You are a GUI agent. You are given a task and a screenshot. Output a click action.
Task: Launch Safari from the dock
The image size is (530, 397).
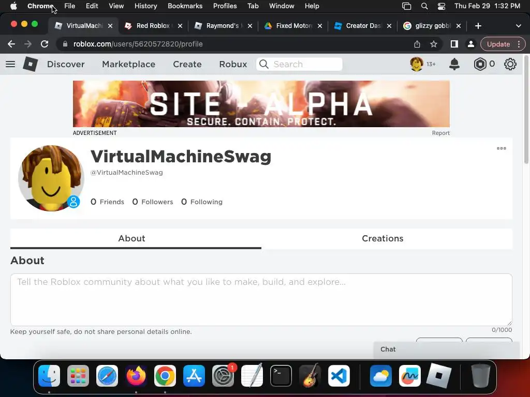(107, 376)
